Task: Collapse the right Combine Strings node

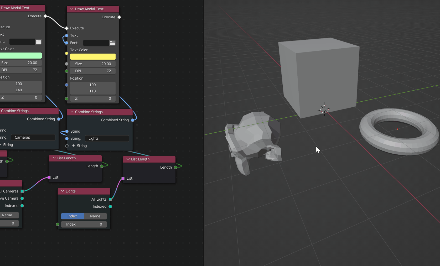Action: [x=72, y=112]
